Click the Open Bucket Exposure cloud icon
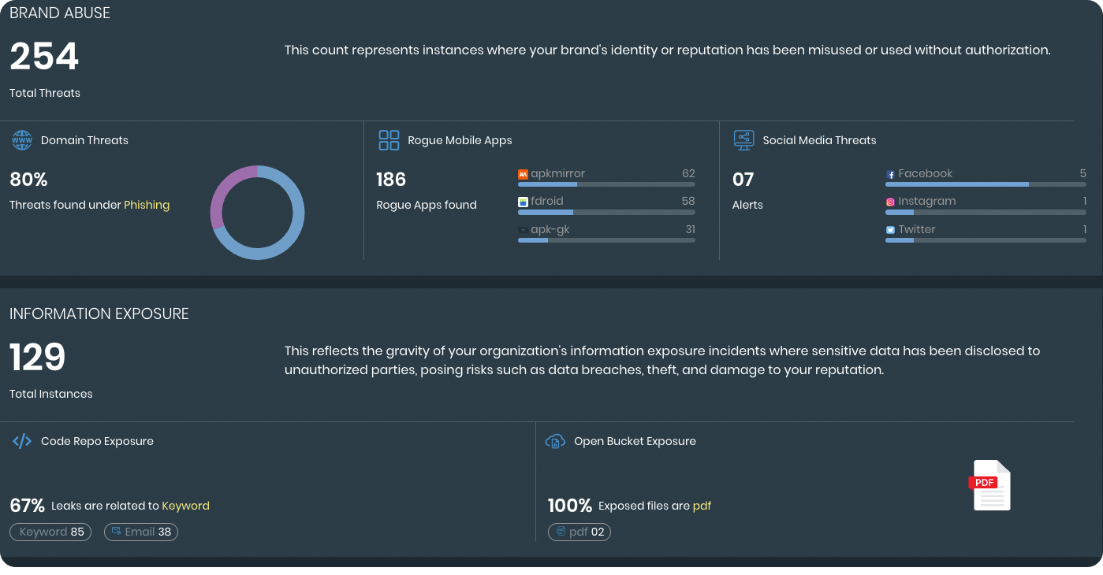Viewport: 1103px width, 575px height. coord(555,441)
